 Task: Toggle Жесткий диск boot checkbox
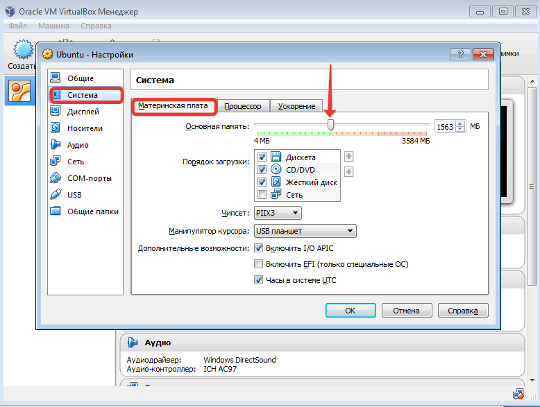[x=262, y=182]
